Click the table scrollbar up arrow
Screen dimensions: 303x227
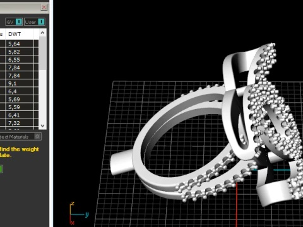(x=43, y=33)
